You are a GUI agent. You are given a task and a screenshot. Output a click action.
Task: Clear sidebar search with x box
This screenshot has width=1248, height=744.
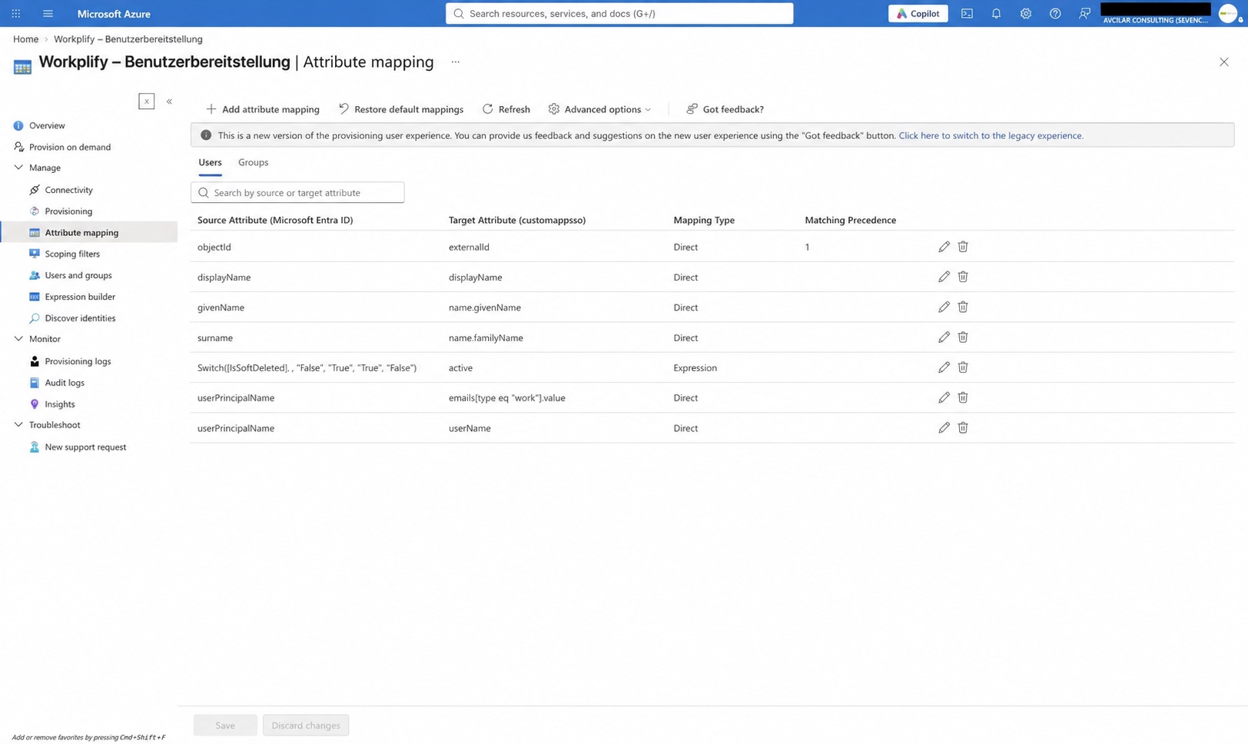pos(147,101)
